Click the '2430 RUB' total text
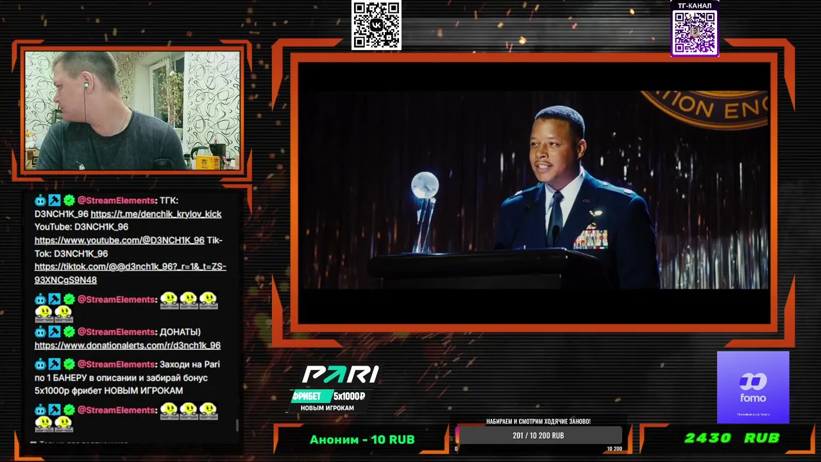 [732, 438]
